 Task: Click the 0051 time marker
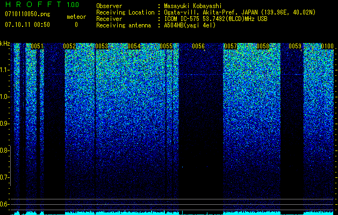click(37, 46)
